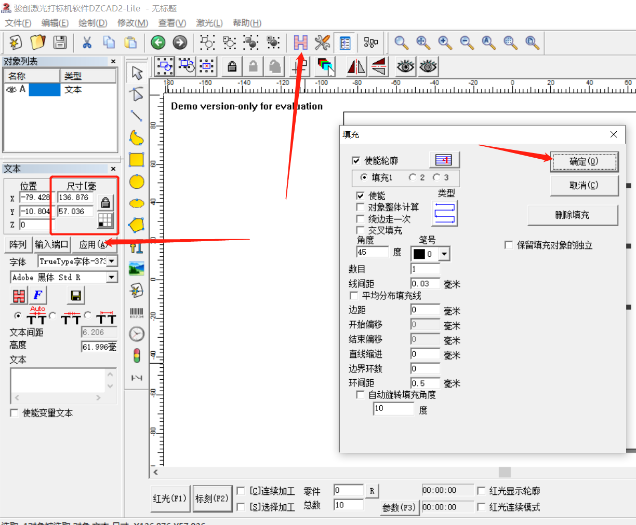This screenshot has width=636, height=525.
Task: Open the 文件(F) menu
Action: pos(18,23)
